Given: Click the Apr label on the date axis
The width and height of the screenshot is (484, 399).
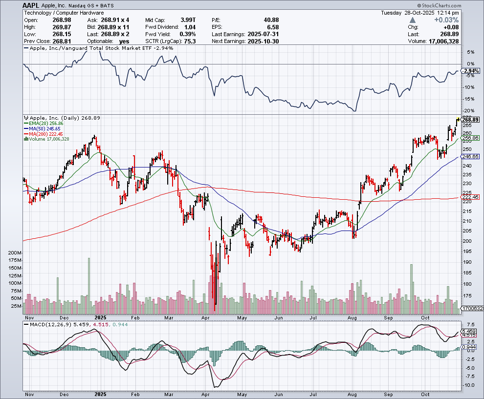Looking at the screenshot, I should click(x=205, y=394).
